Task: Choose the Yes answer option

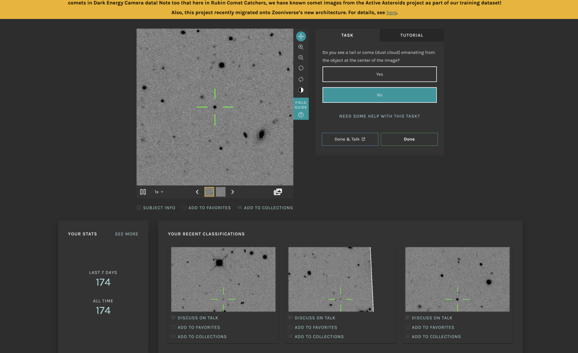Action: tap(379, 74)
